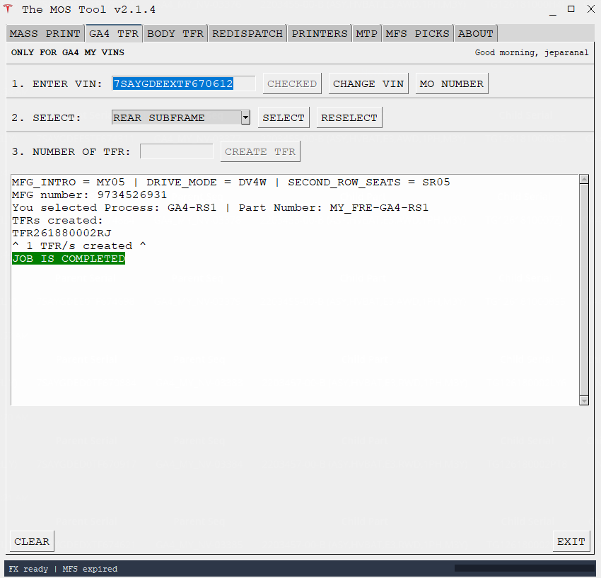Click the log output vertical scrollbar track
The width and height of the screenshot is (601, 578).
click(x=584, y=289)
